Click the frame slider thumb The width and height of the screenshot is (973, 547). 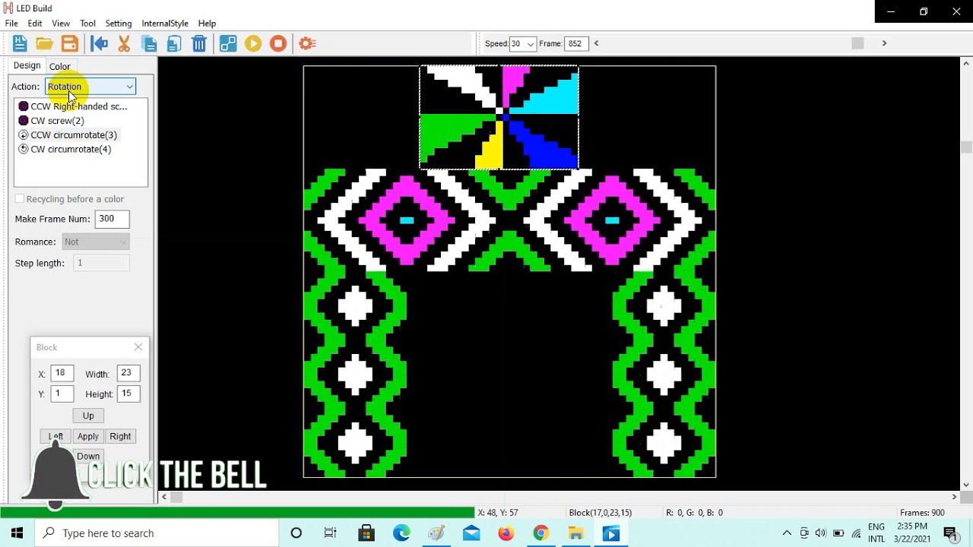click(x=857, y=43)
